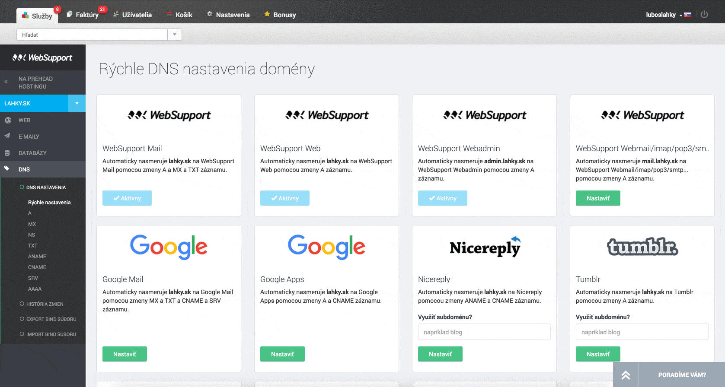Open Rýchle nastavenia link
This screenshot has width=725, height=387.
(49, 203)
